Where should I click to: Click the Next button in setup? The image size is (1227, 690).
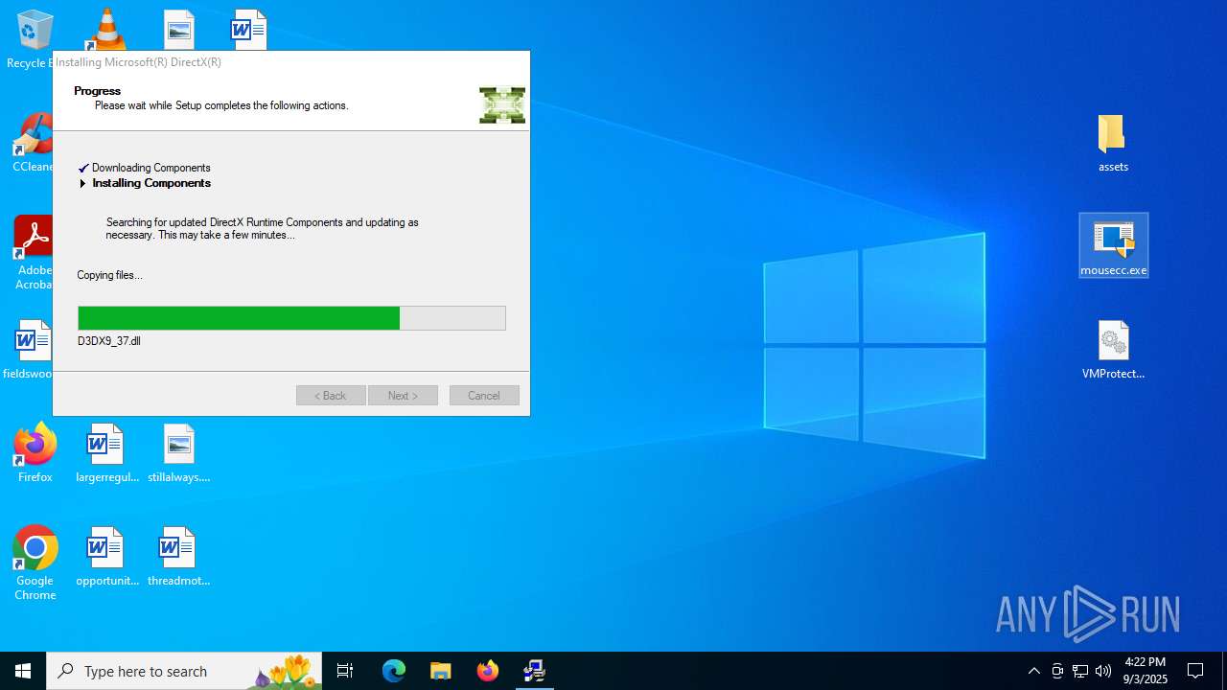[x=403, y=396]
